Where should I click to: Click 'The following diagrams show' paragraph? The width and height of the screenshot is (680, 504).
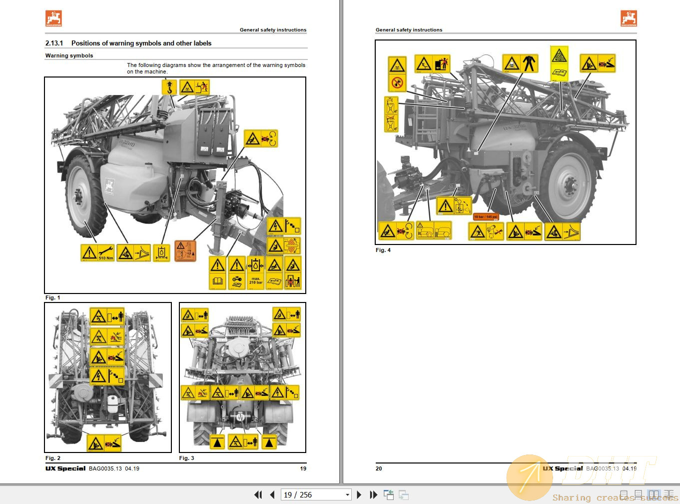216,68
